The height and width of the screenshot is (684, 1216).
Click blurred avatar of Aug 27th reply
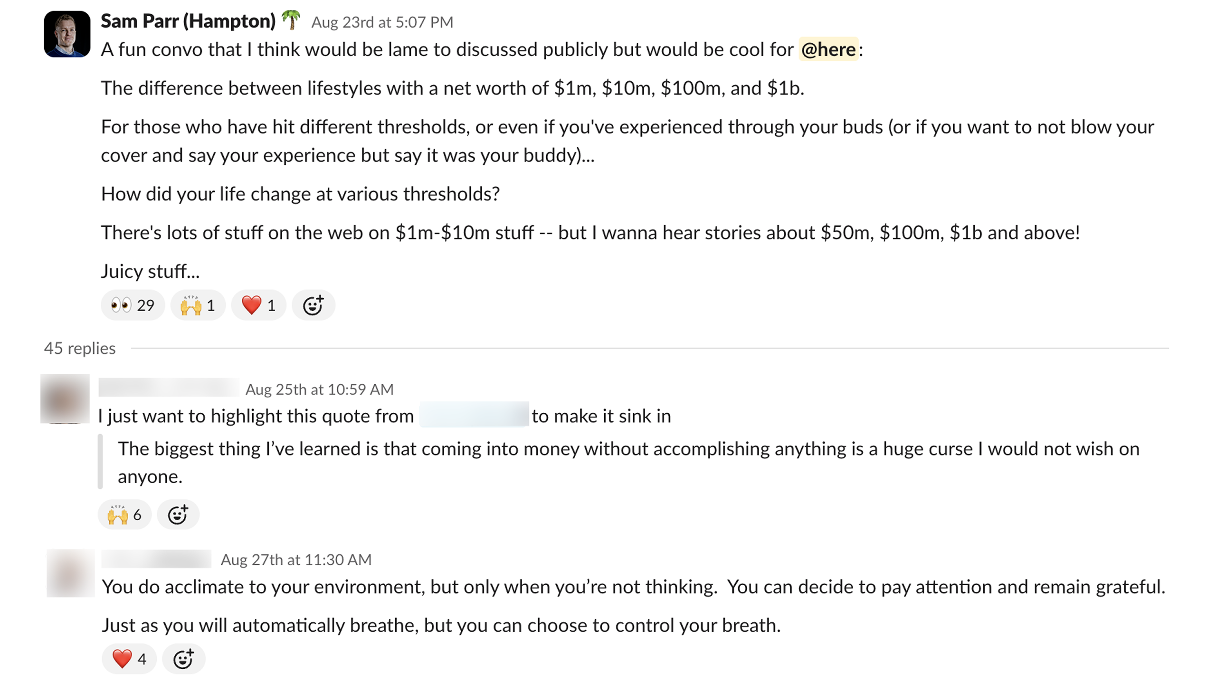tap(70, 573)
